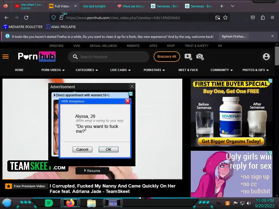Open the INSIGHTS top link
The height and width of the screenshot is (209, 279).
pos(133,46)
